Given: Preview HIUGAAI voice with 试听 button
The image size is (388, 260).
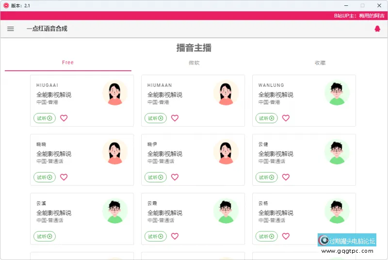Looking at the screenshot, I should click(x=45, y=118).
